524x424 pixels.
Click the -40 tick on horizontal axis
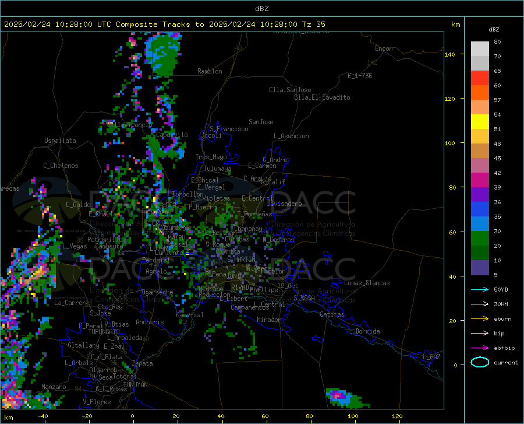pos(43,416)
